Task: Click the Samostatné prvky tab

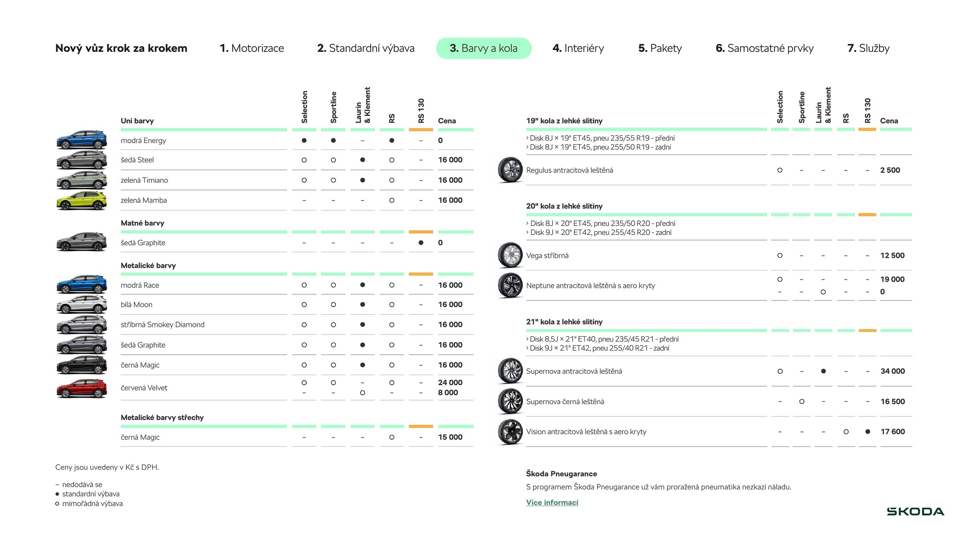Action: (764, 48)
